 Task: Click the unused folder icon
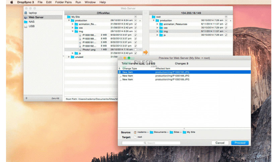click(x=72, y=57)
